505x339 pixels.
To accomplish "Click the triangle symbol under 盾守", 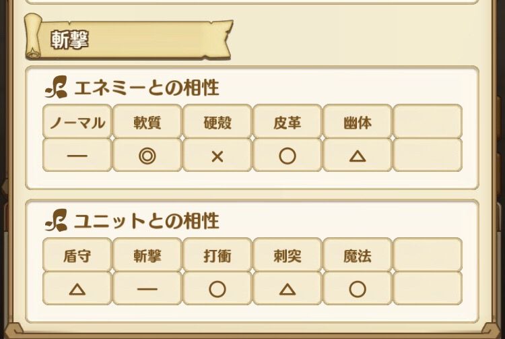I will (77, 289).
